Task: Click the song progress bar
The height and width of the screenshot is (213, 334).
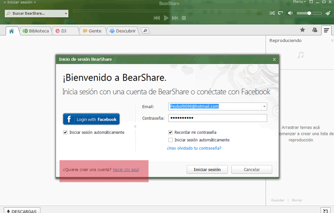Action: pos(167,10)
